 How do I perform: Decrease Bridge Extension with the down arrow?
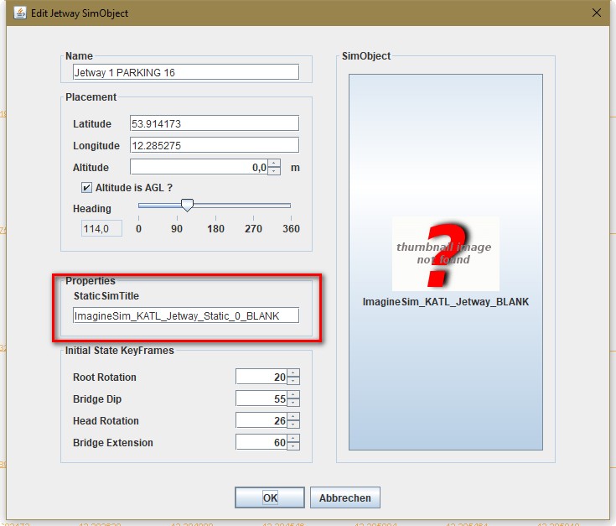pyautogui.click(x=293, y=446)
